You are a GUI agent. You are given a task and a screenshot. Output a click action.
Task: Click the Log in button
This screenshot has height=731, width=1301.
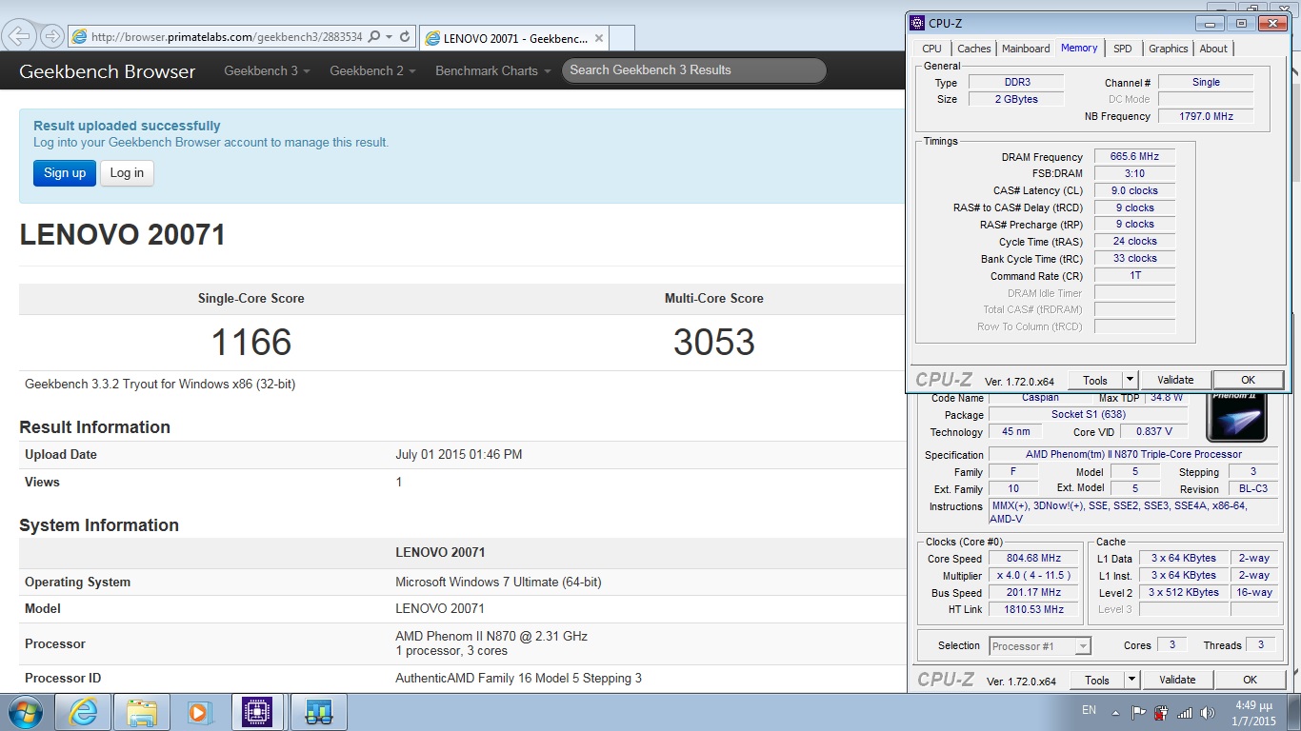pyautogui.click(x=127, y=172)
